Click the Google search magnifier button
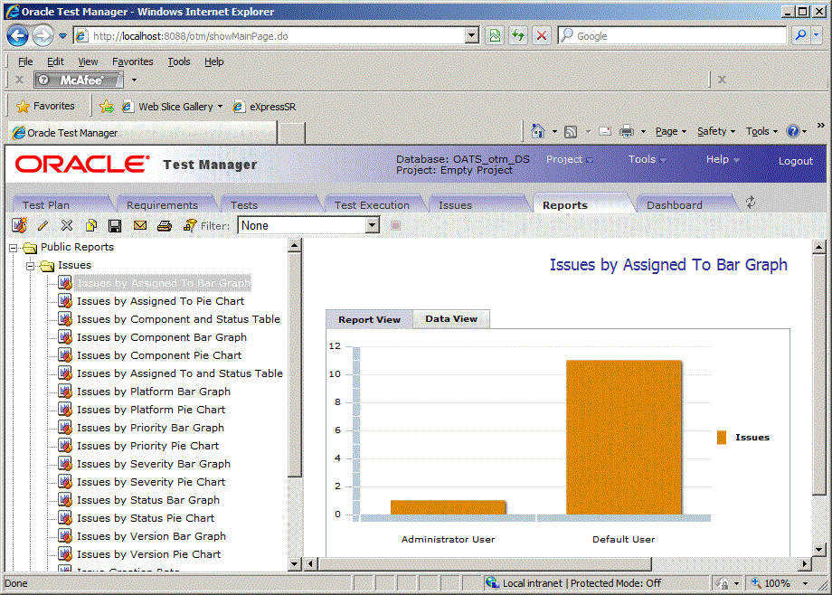The image size is (832, 595). pyautogui.click(x=800, y=35)
